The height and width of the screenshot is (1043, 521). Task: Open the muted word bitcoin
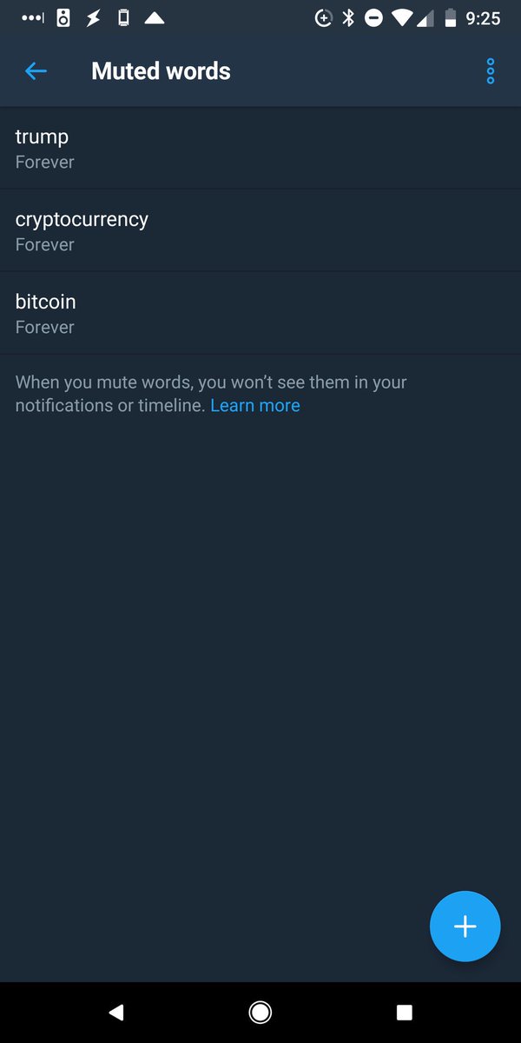[x=260, y=313]
